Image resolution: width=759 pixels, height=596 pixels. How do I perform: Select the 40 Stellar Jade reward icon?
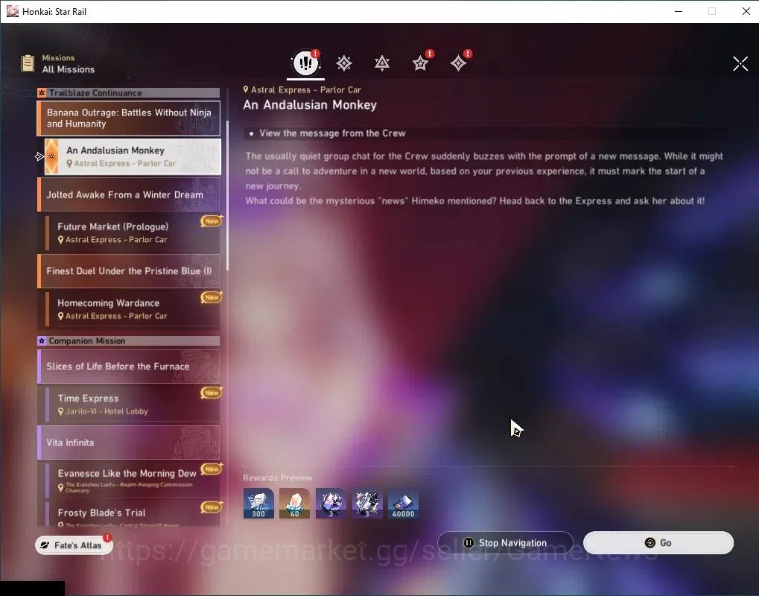pos(294,504)
